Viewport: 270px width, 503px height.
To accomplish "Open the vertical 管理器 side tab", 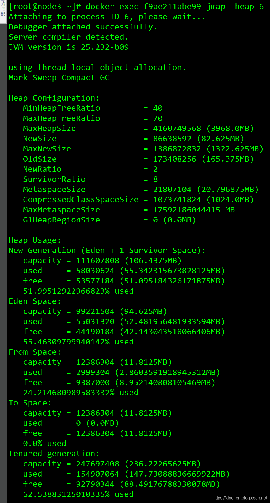I will click(x=3, y=11).
